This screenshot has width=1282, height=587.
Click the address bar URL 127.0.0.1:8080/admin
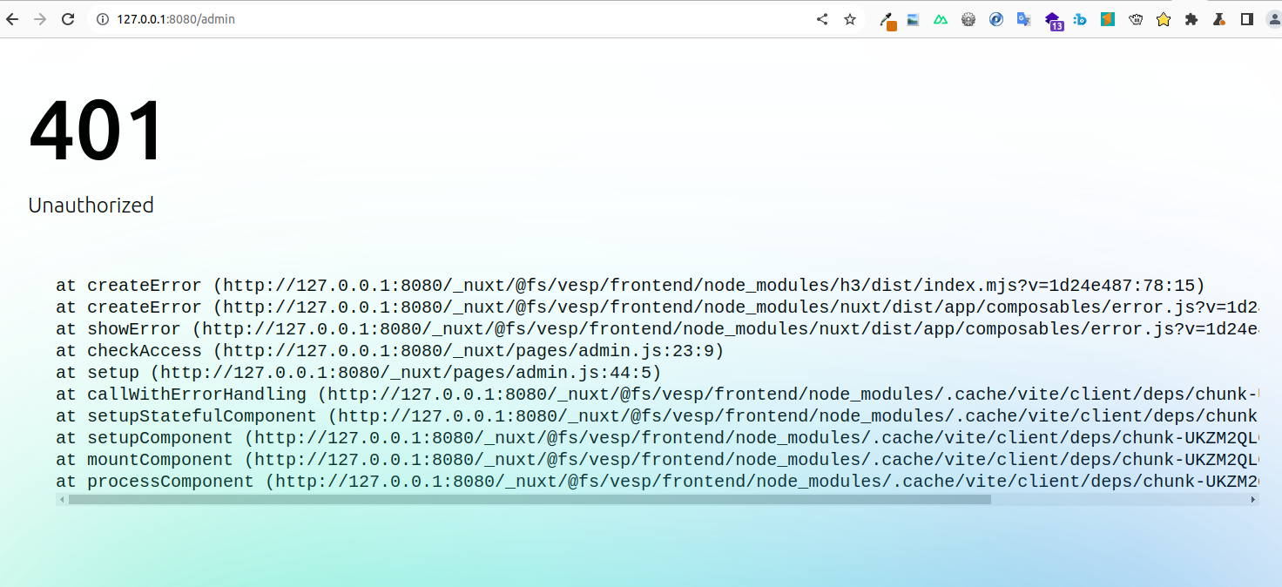click(x=176, y=19)
